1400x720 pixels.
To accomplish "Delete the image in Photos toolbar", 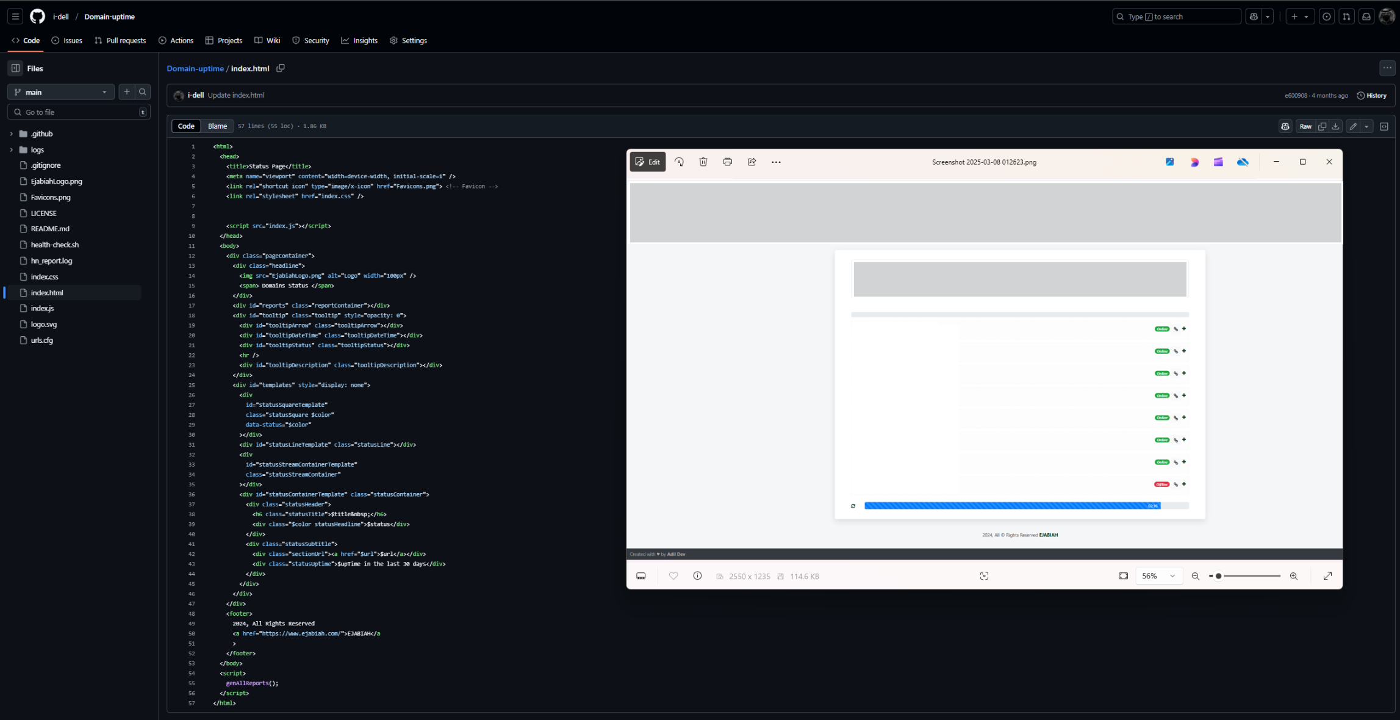I will [x=703, y=162].
